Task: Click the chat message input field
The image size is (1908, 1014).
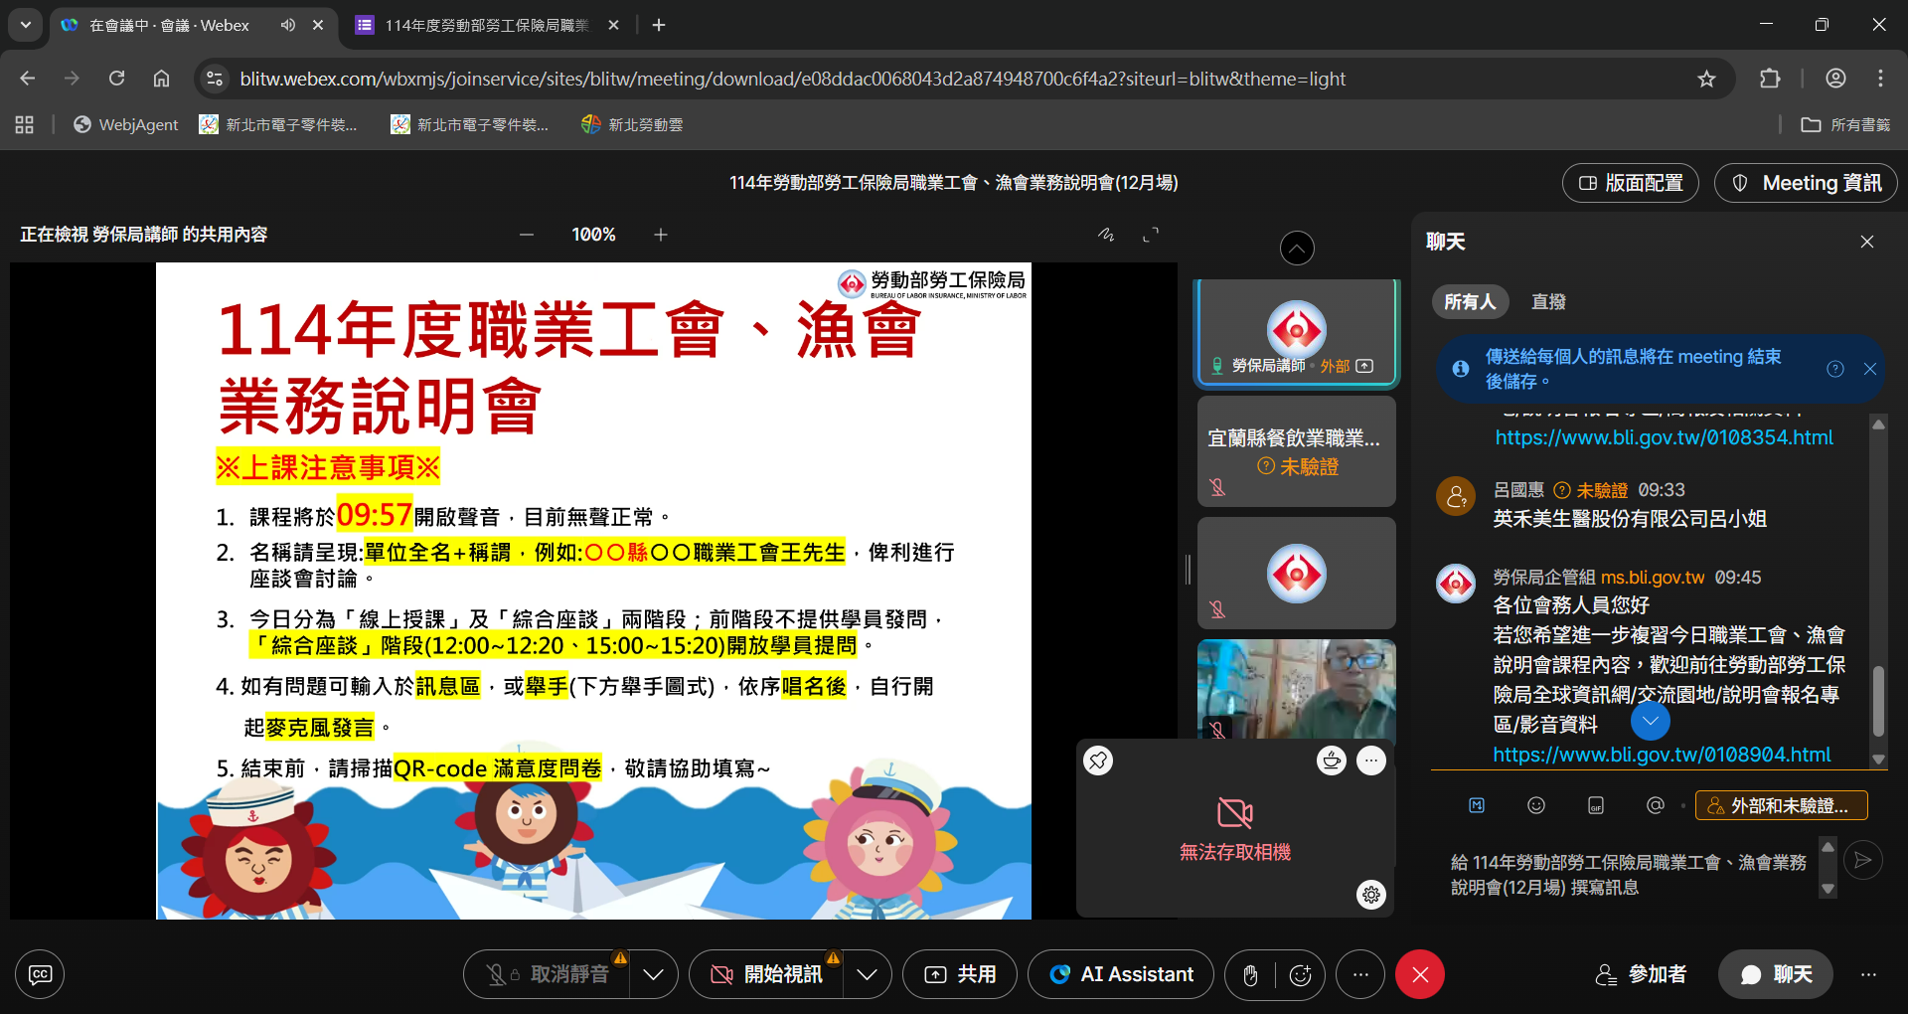Action: click(x=1630, y=875)
